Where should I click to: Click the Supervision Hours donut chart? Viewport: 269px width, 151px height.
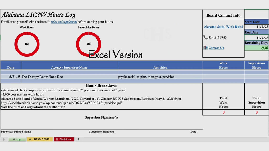click(x=89, y=44)
